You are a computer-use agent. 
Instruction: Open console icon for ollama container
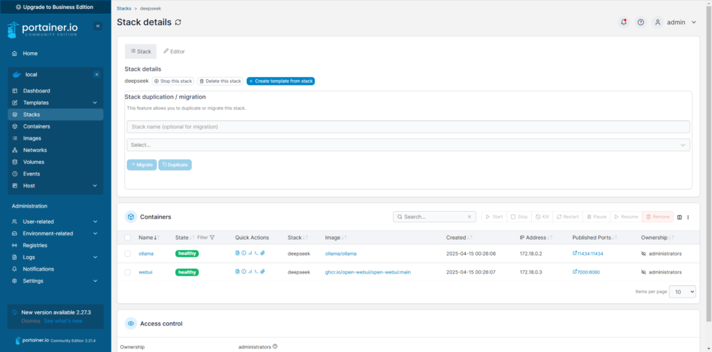pos(256,253)
